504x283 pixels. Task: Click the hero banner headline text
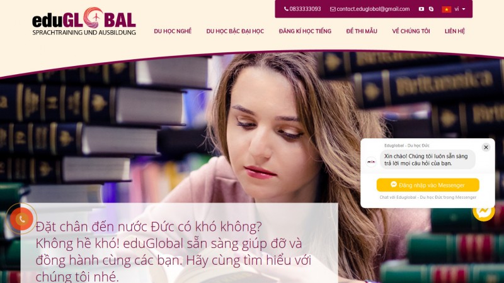(x=174, y=251)
